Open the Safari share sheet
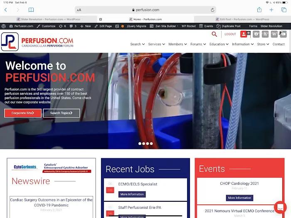291x218 pixels. (x=259, y=10)
